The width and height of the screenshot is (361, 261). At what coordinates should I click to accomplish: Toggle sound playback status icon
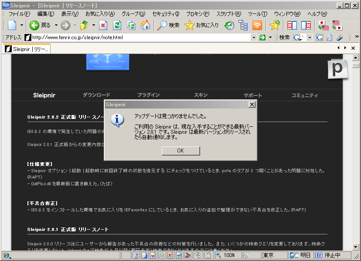pyautogui.click(x=188, y=255)
